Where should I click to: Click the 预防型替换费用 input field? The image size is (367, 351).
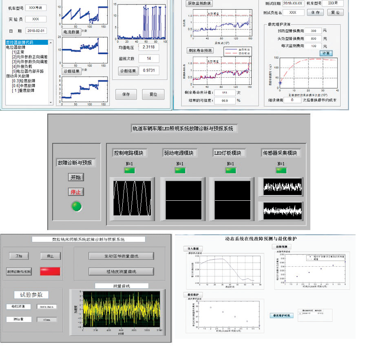[x=313, y=31]
